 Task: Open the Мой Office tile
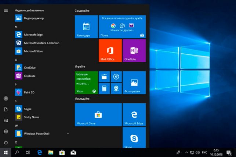[110, 50]
